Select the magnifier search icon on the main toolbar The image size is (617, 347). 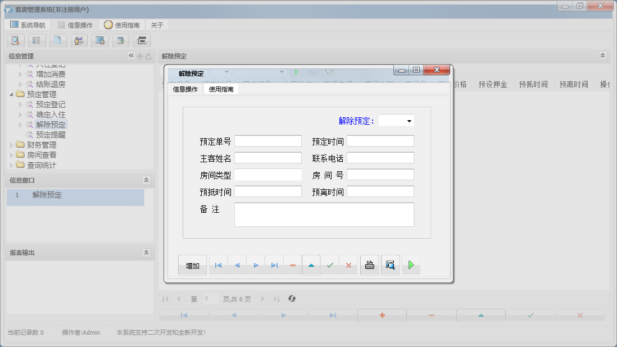tap(15, 40)
